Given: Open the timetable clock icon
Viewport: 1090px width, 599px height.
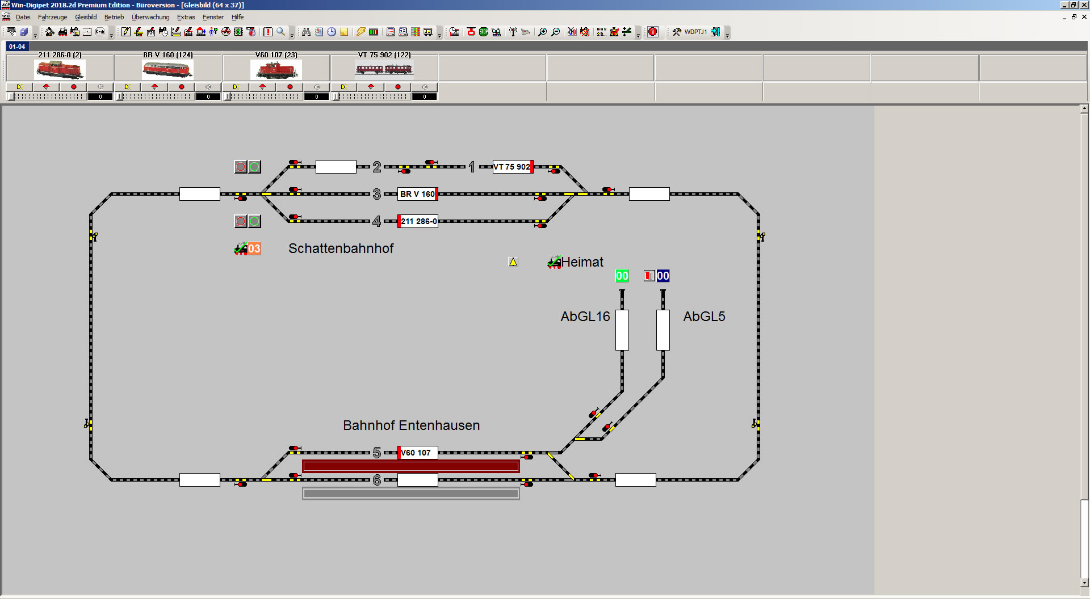Looking at the screenshot, I should [454, 32].
